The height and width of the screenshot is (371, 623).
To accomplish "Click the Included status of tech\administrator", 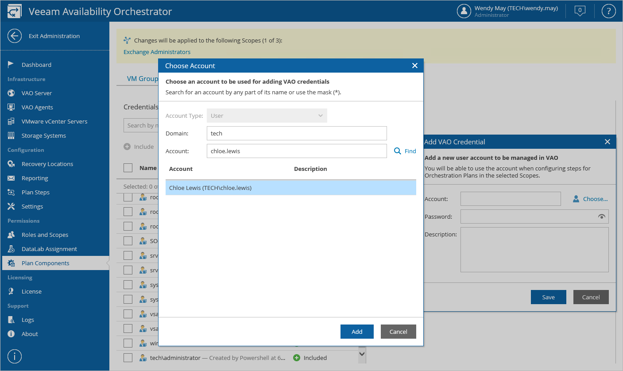I will click(x=310, y=358).
